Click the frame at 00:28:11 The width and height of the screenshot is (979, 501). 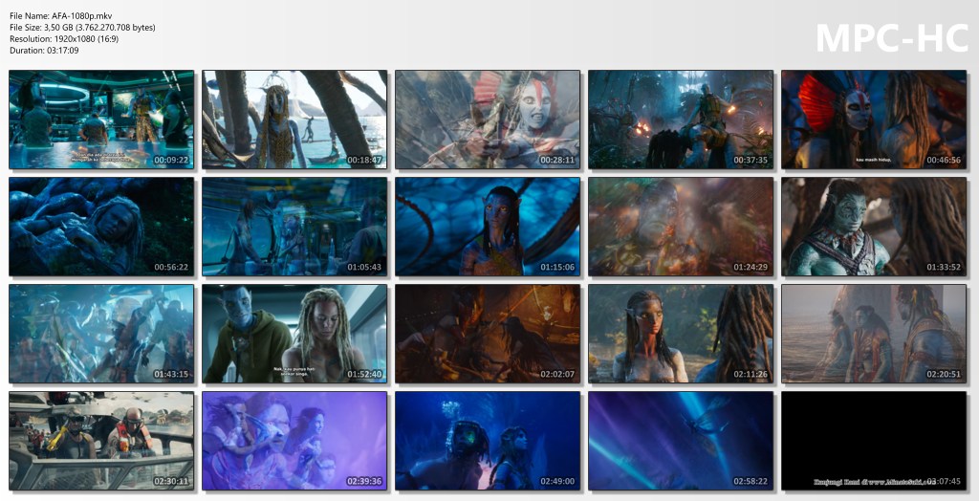(488, 120)
